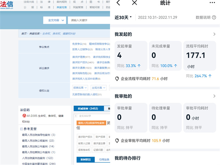220x165 pixels.
Task: Open 图书 in the top navigation
Action: click(95, 2)
